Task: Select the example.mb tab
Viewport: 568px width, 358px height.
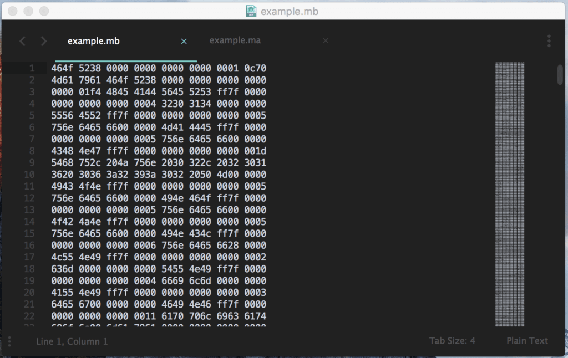Action: click(x=93, y=41)
